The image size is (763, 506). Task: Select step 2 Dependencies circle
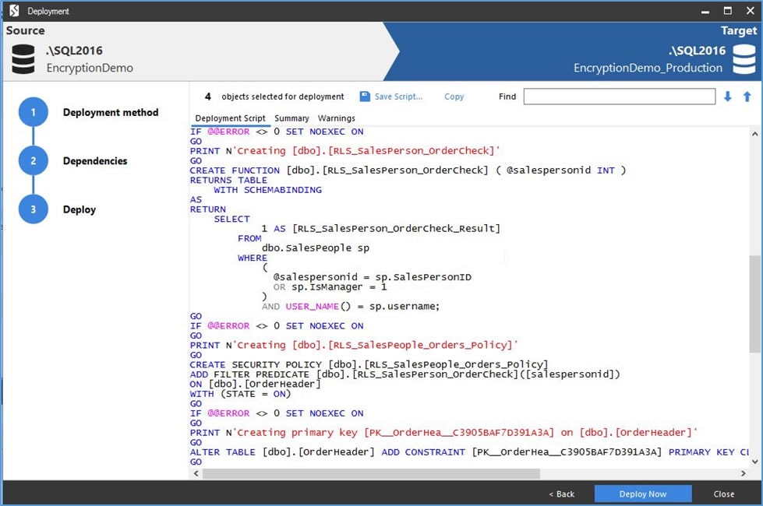pyautogui.click(x=33, y=161)
